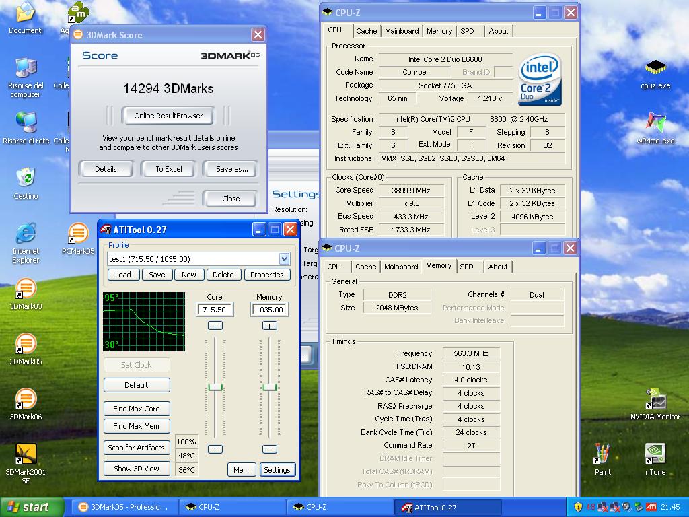This screenshot has width=689, height=517.
Task: Click the Memory clock value field
Action: (269, 310)
